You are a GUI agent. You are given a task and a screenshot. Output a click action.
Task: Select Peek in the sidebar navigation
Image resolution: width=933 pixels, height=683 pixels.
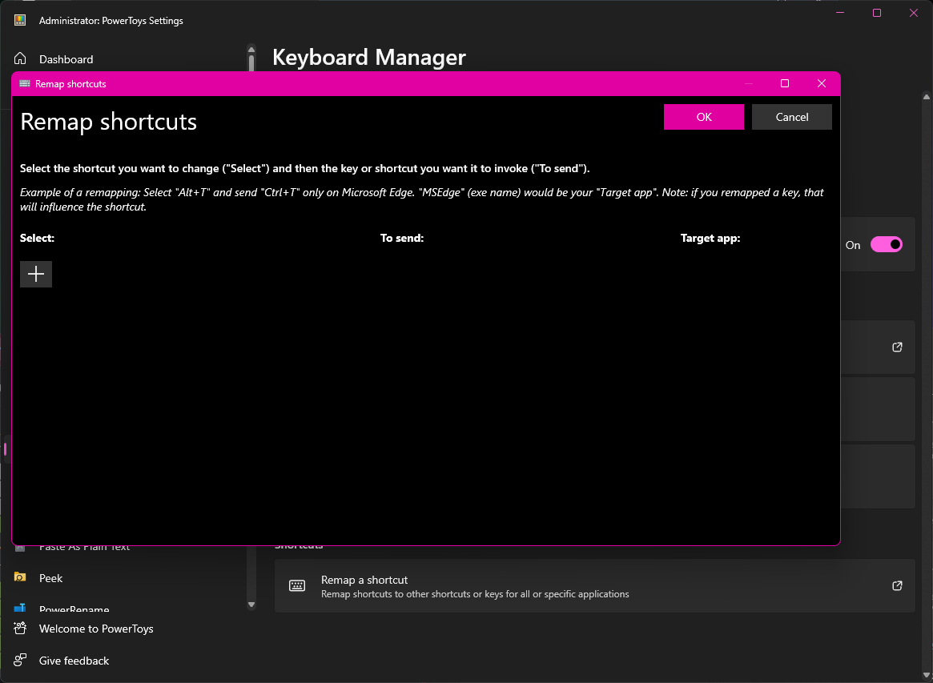pyautogui.click(x=51, y=578)
